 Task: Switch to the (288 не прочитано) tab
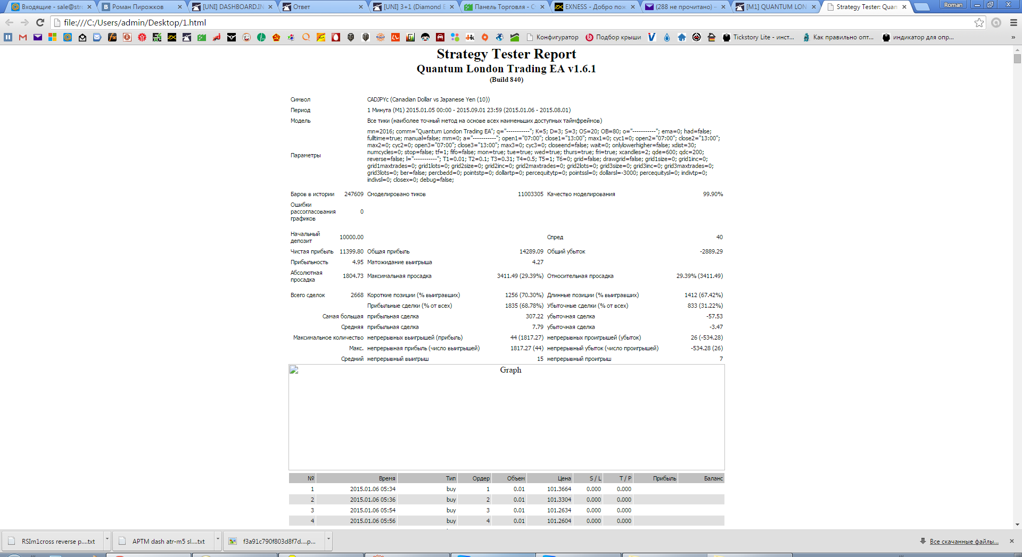coord(685,7)
